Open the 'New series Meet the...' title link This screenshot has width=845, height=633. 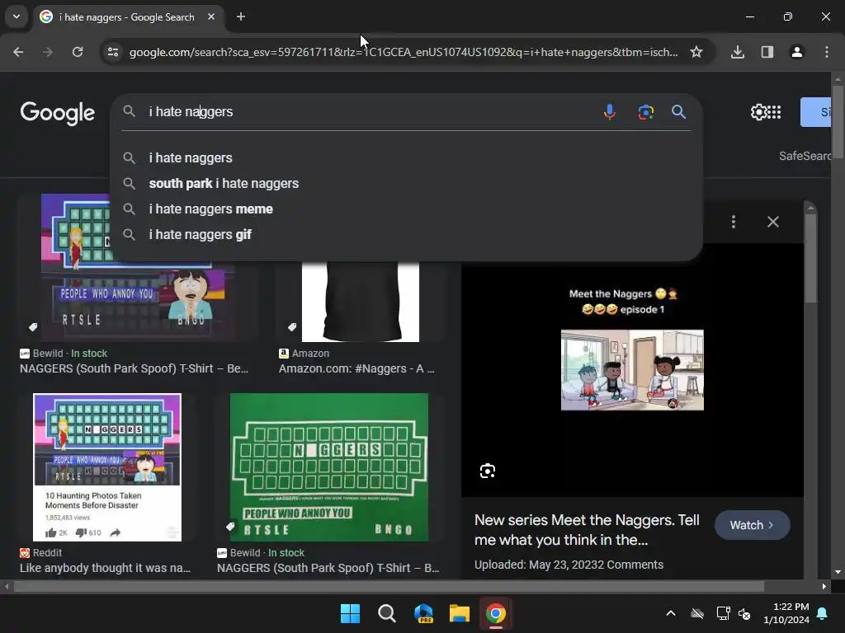click(x=587, y=530)
